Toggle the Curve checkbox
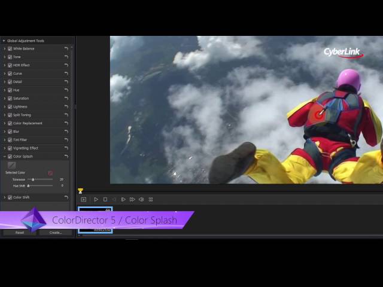The image size is (383, 287). click(10, 74)
